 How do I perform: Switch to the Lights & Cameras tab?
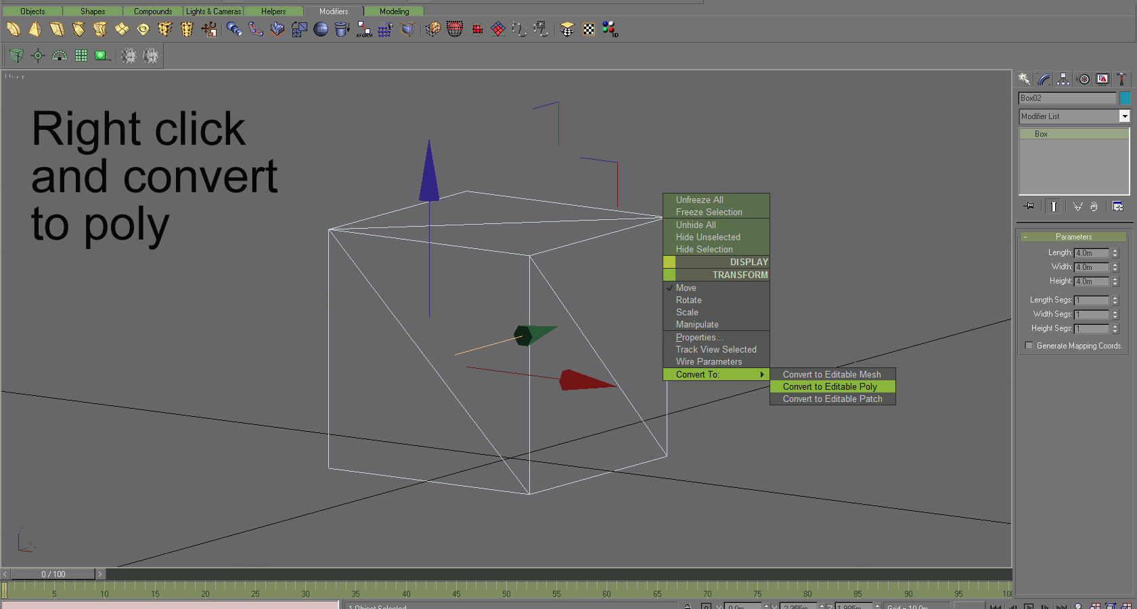coord(213,12)
